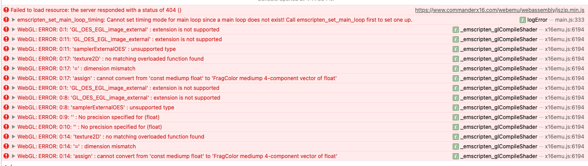Expand the emscripten_set_main_loop_timing error entry
Image resolution: width=588 pixels, height=166 pixels.
point(14,20)
